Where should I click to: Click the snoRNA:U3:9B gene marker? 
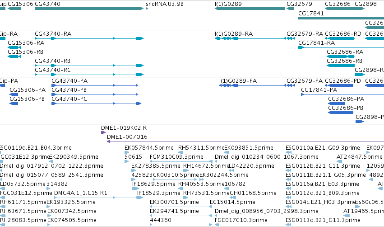pyautogui.click(x=147, y=9)
